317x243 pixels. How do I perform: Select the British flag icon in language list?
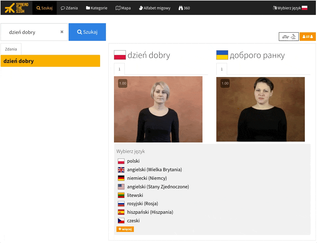pyautogui.click(x=121, y=170)
